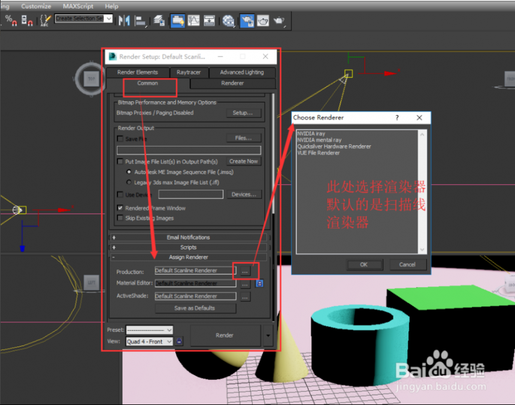Click the Render button
Viewport: 515px width, 405px height.
point(225,336)
